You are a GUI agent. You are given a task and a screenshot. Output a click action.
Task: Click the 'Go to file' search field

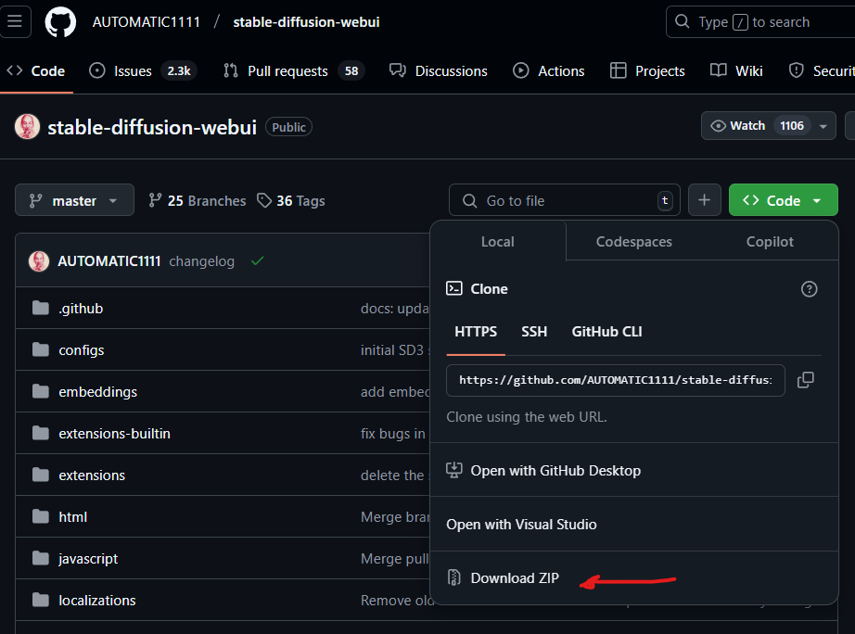[565, 200]
